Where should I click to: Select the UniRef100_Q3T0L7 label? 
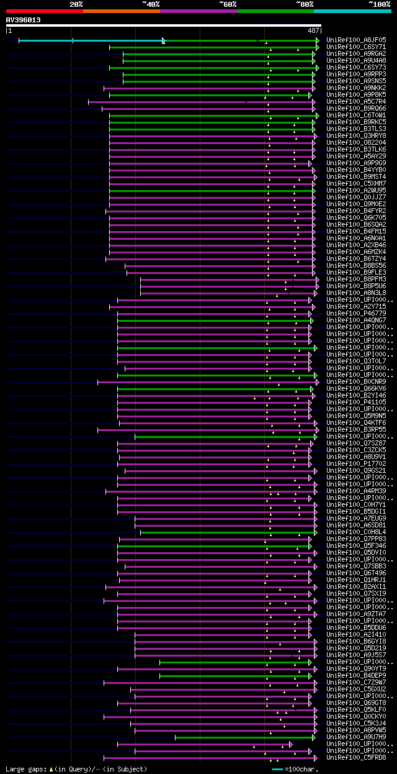pyautogui.click(x=357, y=362)
